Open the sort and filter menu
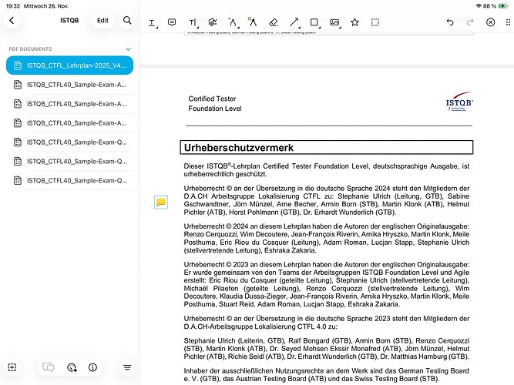514x385 pixels. tap(127, 367)
